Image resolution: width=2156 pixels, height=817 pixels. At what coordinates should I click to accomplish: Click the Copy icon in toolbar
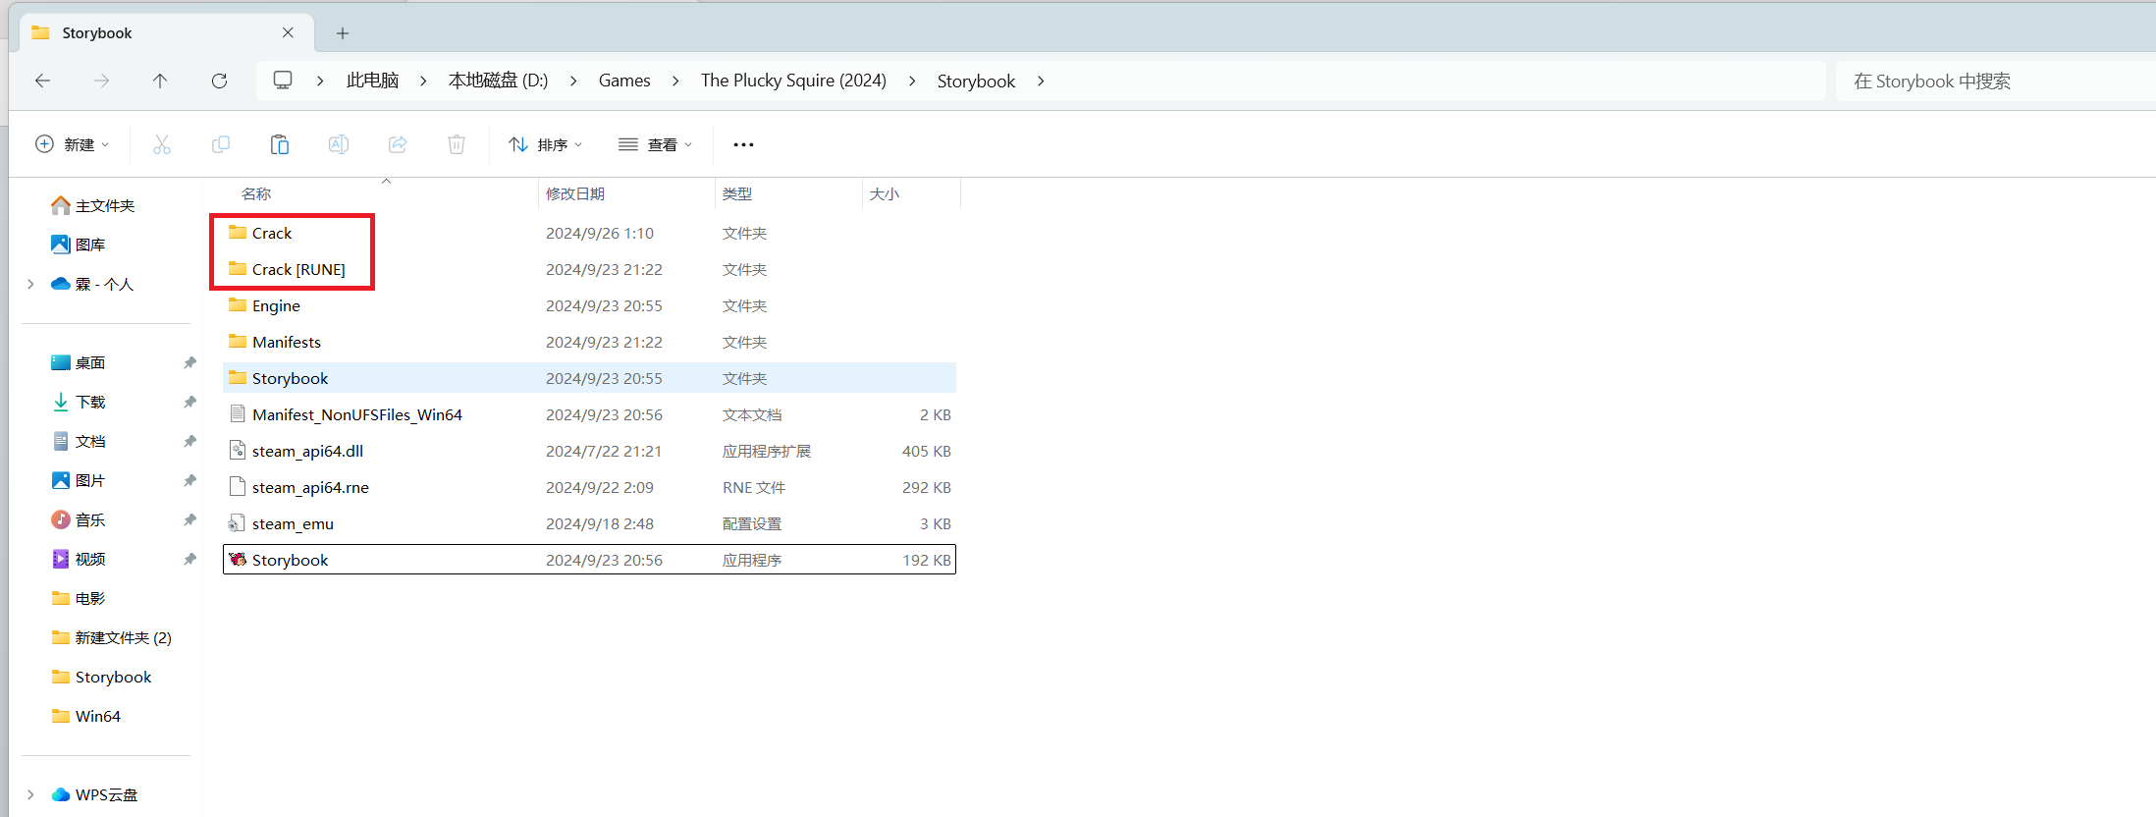221,144
